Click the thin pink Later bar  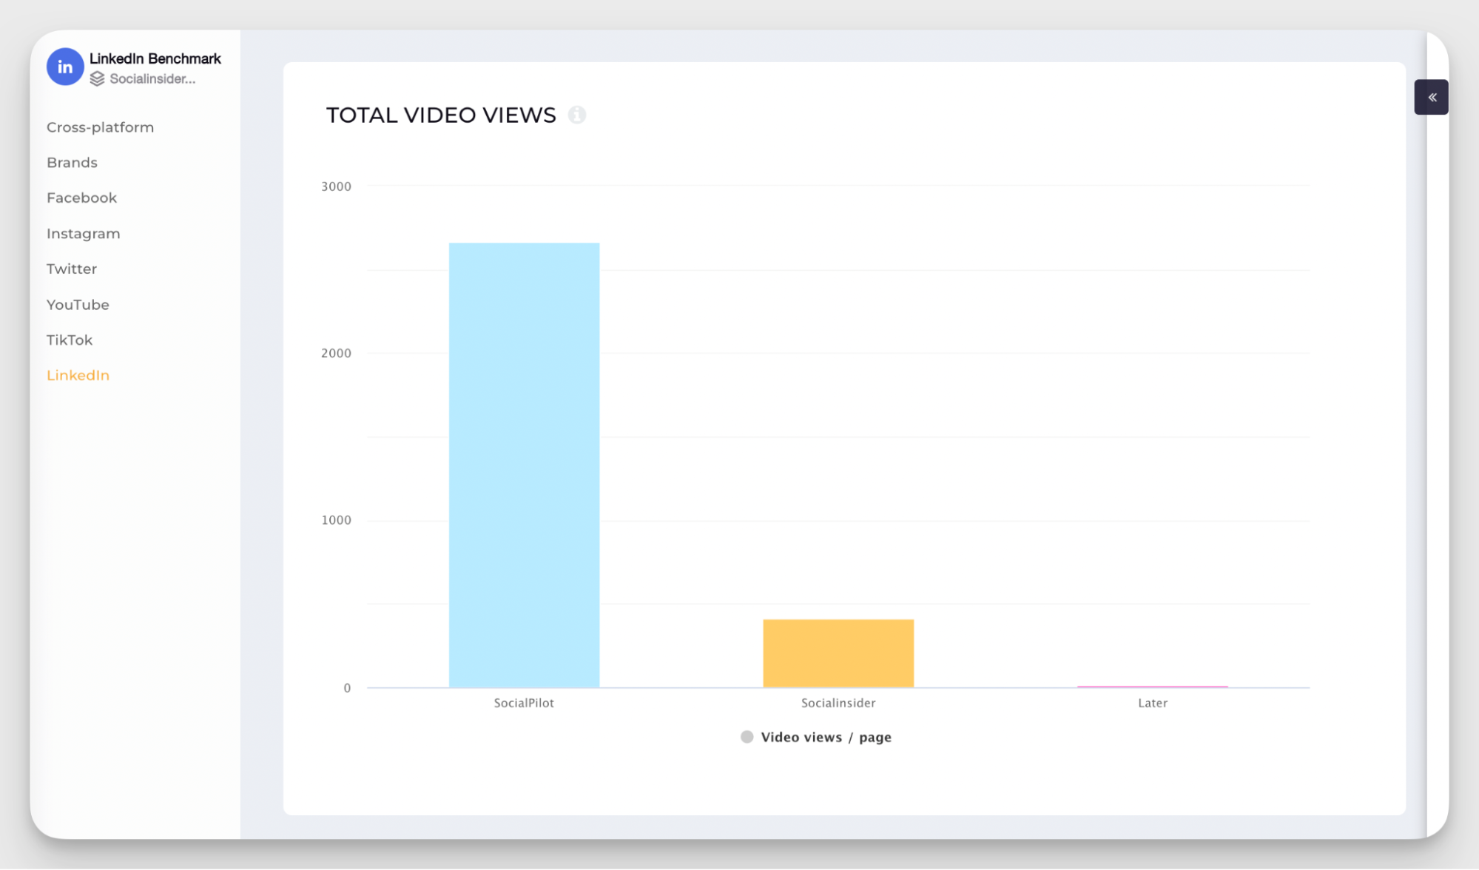1153,687
